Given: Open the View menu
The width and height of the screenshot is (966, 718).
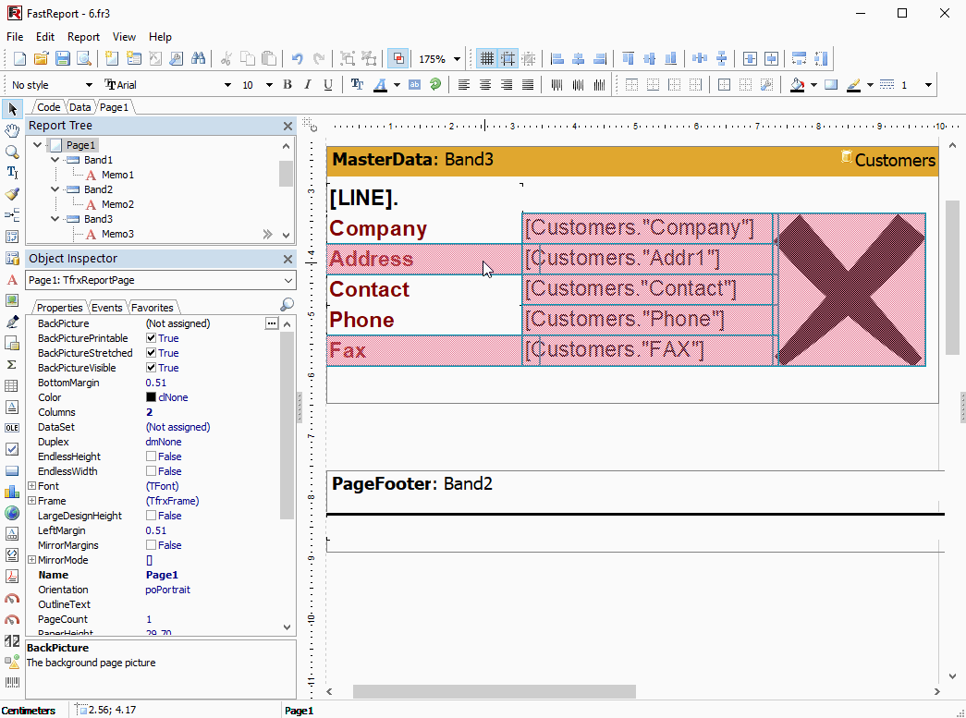Looking at the screenshot, I should point(124,37).
